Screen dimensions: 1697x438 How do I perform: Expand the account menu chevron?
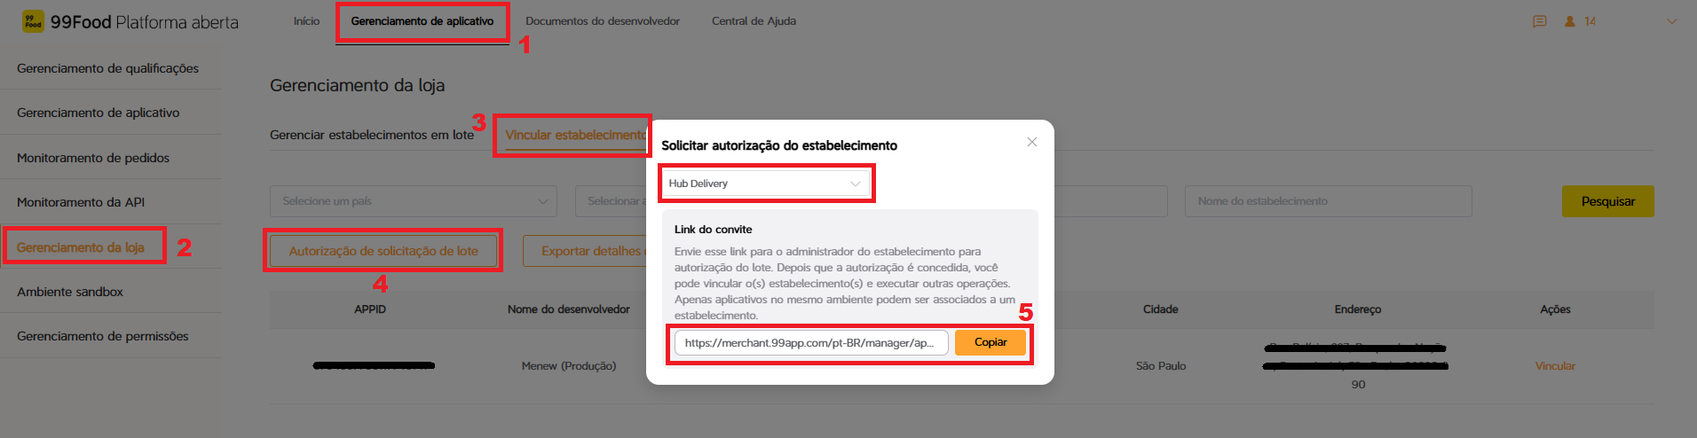coord(1671,21)
